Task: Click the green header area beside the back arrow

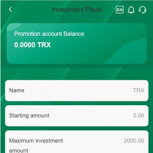Action: coord(31,9)
